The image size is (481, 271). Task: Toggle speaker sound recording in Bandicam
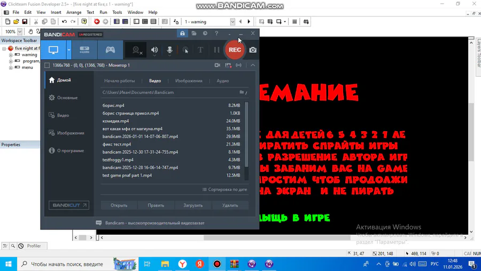154,50
